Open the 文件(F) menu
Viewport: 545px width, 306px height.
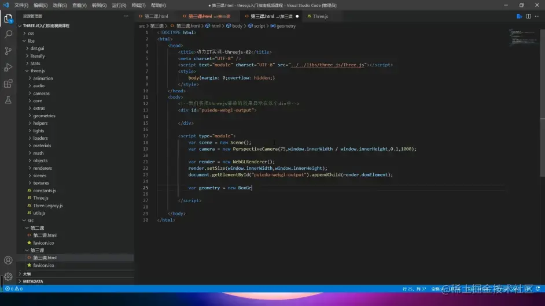(21, 5)
